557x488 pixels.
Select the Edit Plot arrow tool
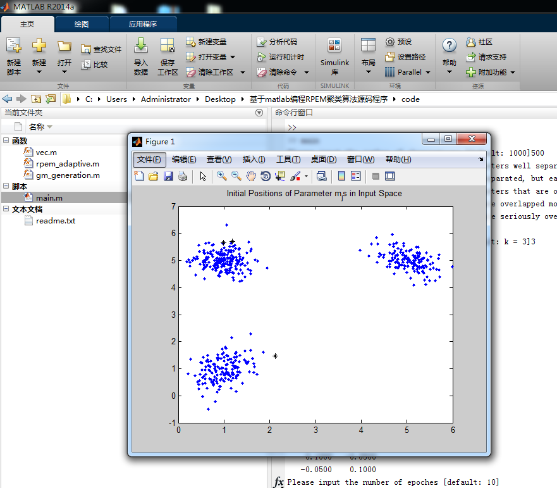click(203, 176)
